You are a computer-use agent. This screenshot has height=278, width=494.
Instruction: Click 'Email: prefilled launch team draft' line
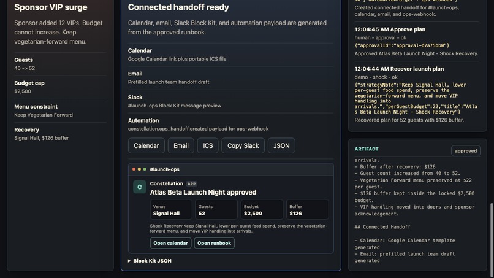tap(405, 257)
